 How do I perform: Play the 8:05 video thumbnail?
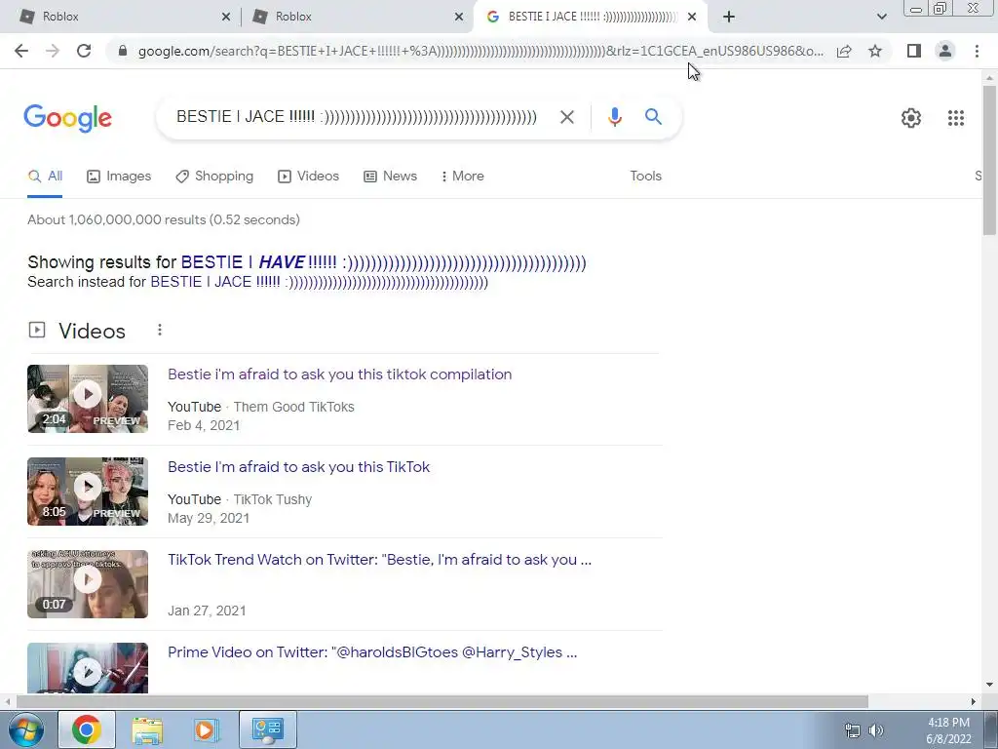tap(88, 492)
